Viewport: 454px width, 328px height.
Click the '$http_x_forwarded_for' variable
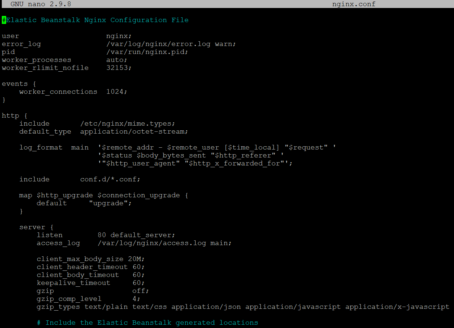click(x=234, y=163)
